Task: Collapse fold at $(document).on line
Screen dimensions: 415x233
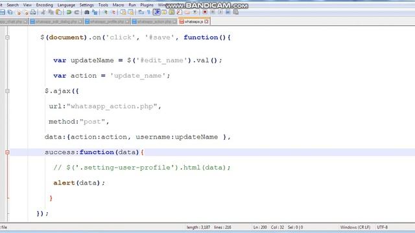Action: point(7,38)
